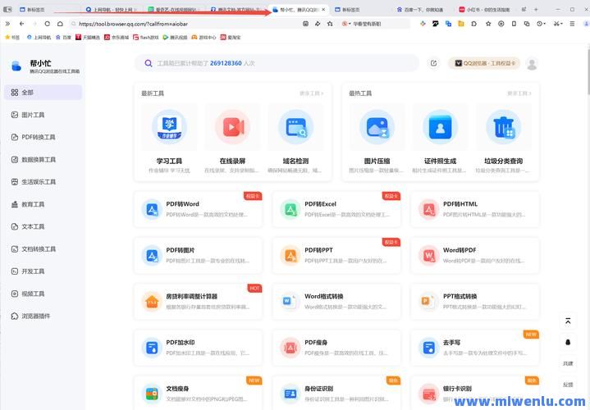Screen dimensions: 590x410
Task: Open browser downloads icon in toolbar
Action: pos(501,24)
